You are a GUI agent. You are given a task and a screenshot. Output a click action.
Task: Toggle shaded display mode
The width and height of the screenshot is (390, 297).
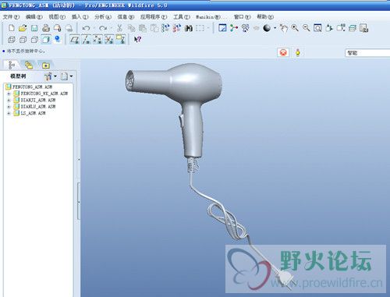click(46, 40)
